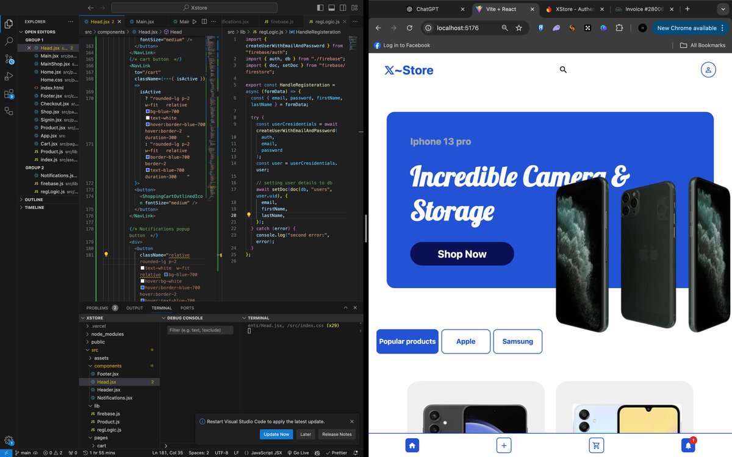
Task: Close the Head.jsx editor tab
Action: (119, 21)
